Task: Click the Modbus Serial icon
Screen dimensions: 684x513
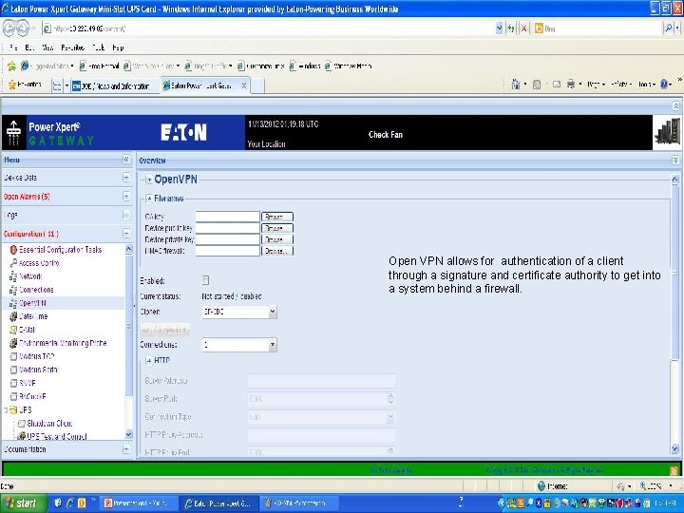Action: (13, 370)
